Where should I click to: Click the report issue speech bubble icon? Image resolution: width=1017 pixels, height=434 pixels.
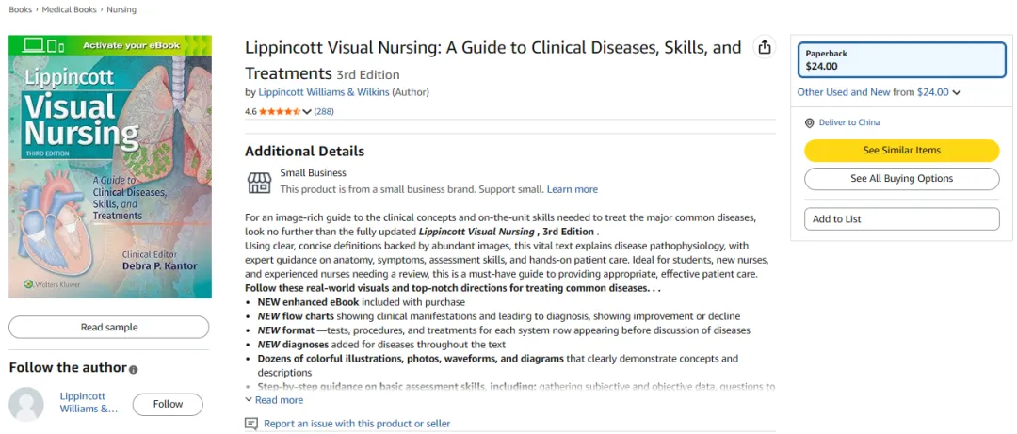251,424
